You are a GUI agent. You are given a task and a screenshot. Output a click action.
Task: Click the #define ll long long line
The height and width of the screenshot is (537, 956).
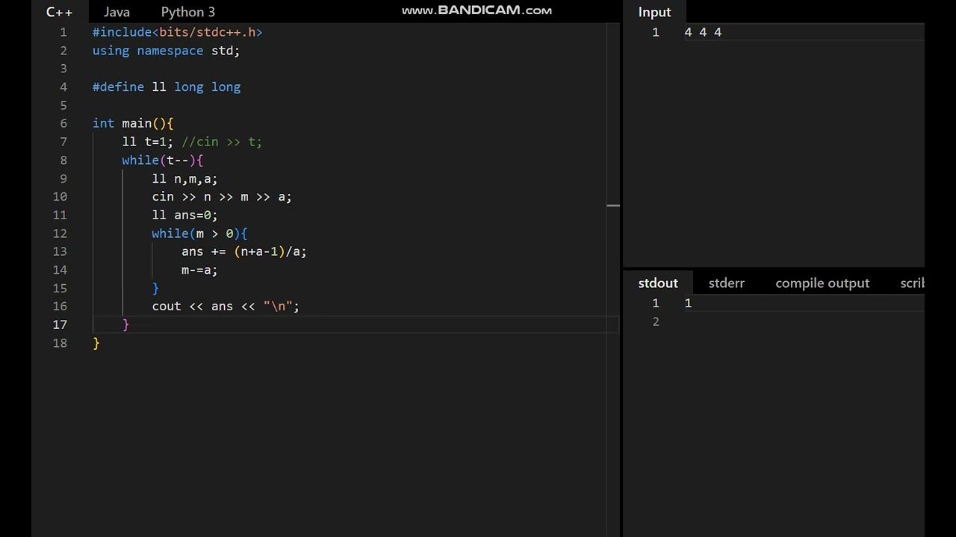tap(167, 87)
